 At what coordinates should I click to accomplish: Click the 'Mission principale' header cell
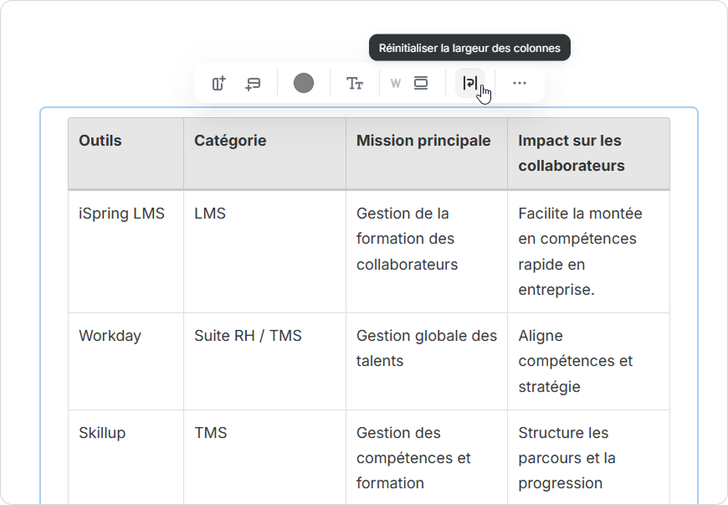pyautogui.click(x=423, y=141)
